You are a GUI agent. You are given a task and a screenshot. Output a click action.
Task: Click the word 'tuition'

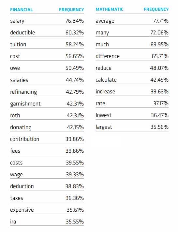pyautogui.click(x=18, y=44)
